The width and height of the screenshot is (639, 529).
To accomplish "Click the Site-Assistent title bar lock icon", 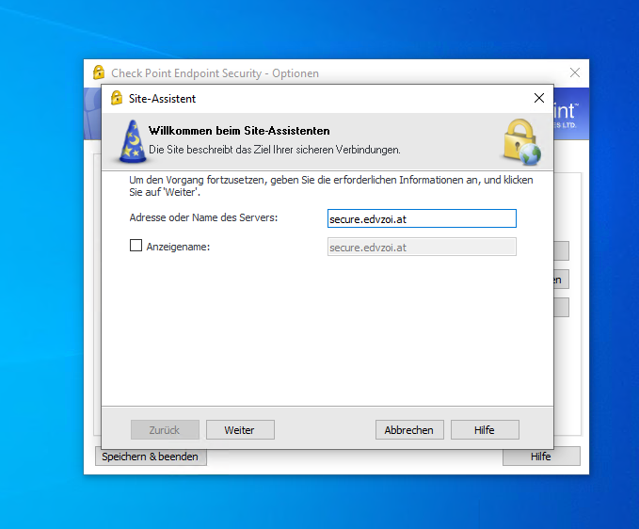I will [117, 98].
